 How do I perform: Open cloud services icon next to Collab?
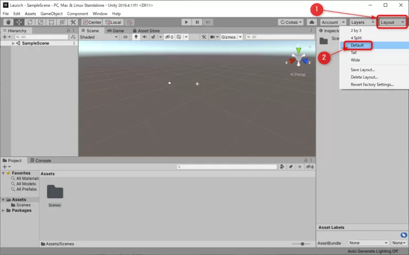coord(312,22)
